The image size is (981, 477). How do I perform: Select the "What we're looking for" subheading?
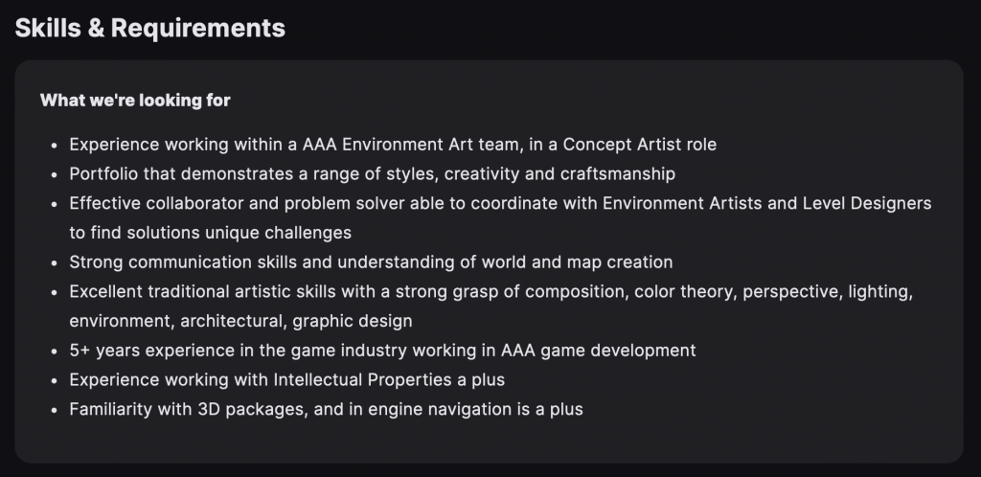pos(135,100)
